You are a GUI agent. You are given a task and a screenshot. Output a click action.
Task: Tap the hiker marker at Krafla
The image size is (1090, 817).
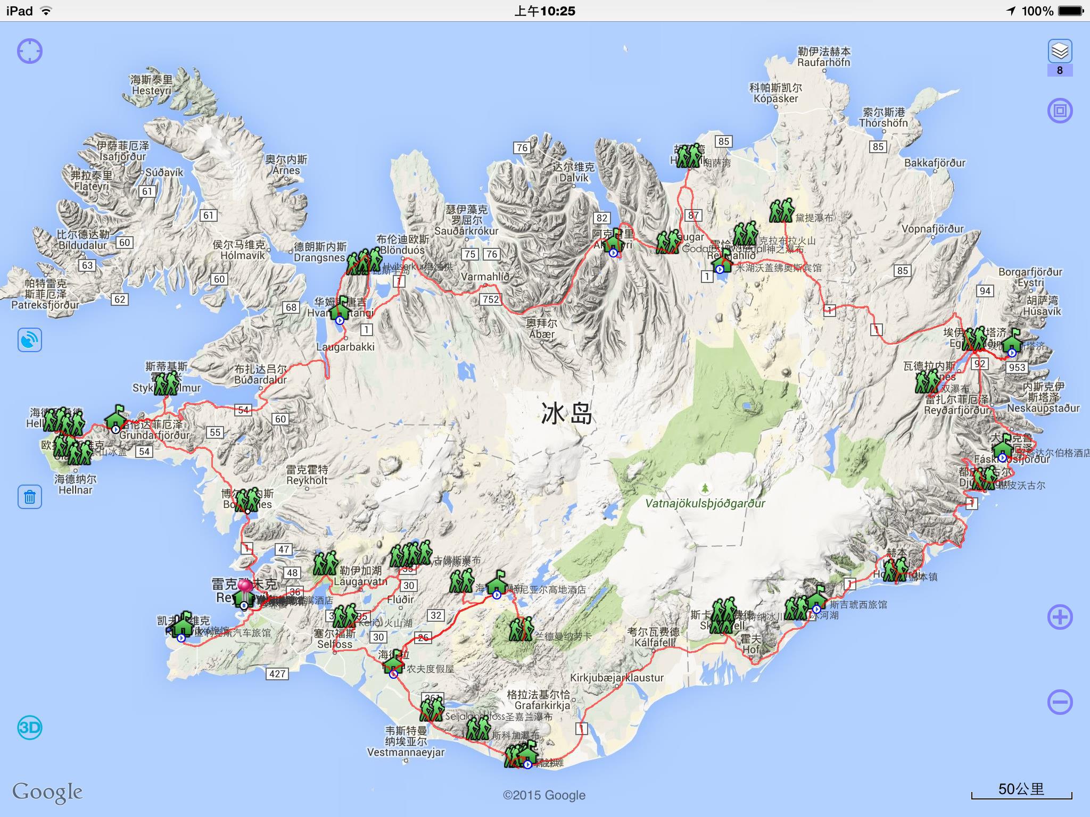click(x=745, y=234)
